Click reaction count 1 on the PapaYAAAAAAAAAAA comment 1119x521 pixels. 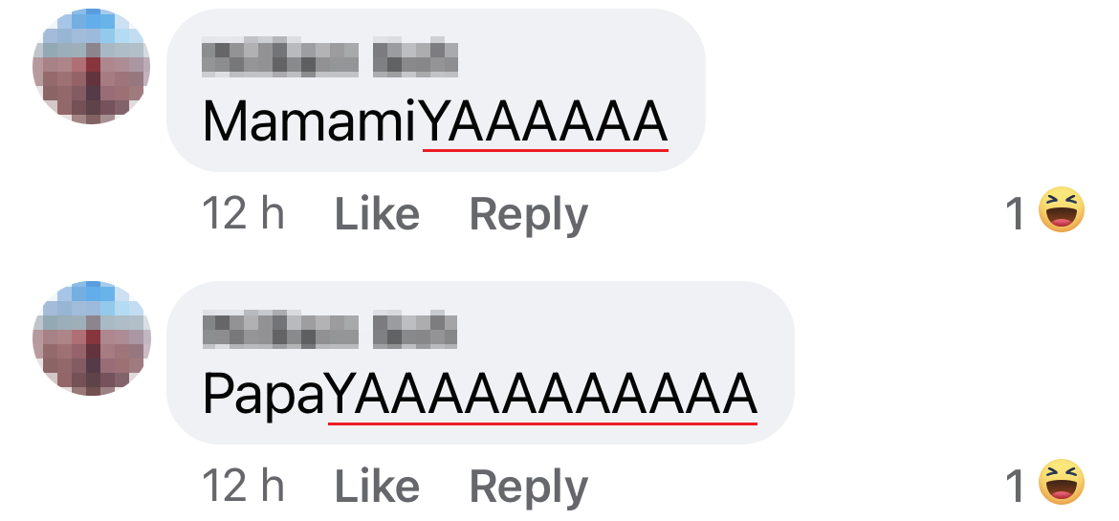pyautogui.click(x=1015, y=487)
